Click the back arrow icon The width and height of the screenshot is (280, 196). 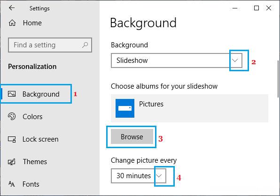[x=12, y=8]
